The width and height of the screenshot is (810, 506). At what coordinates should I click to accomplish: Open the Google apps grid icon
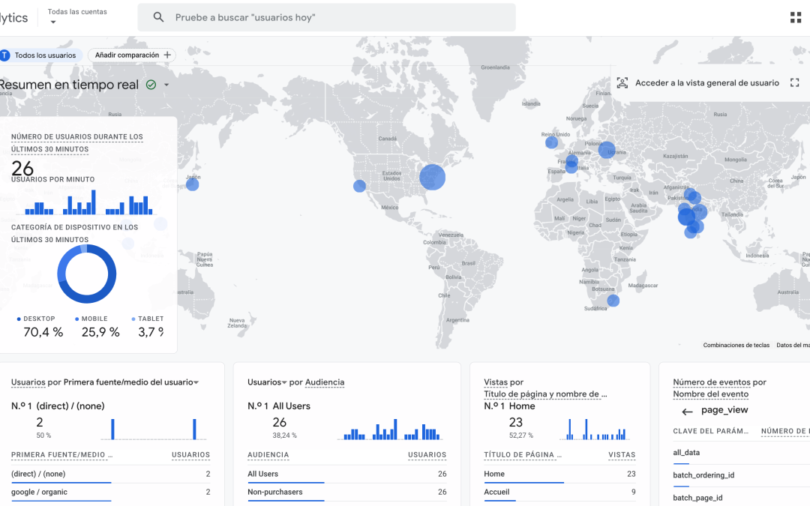[796, 17]
